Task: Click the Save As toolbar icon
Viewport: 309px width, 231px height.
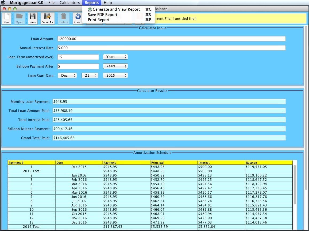Action: (48, 18)
